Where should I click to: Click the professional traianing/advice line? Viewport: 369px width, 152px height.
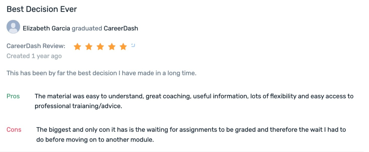(78, 106)
